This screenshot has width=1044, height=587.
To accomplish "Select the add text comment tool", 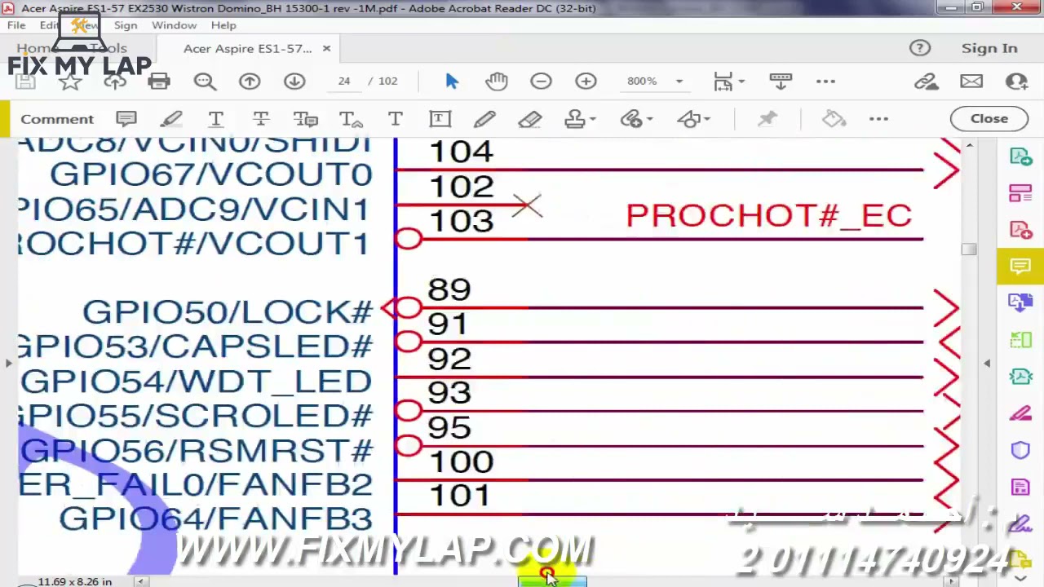I will tap(395, 119).
